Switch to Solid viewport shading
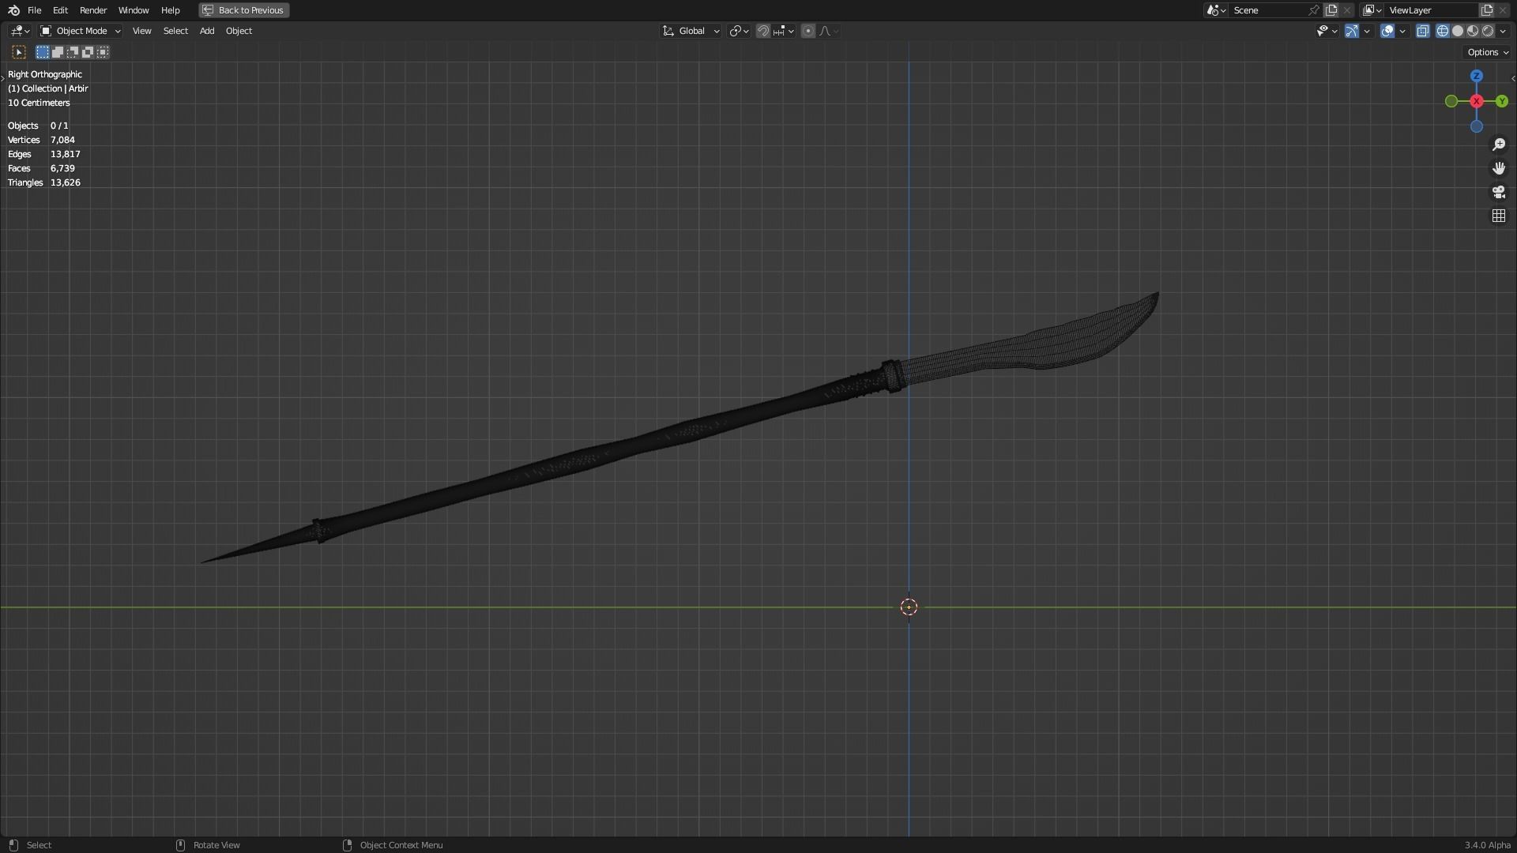This screenshot has width=1517, height=853. (x=1458, y=31)
